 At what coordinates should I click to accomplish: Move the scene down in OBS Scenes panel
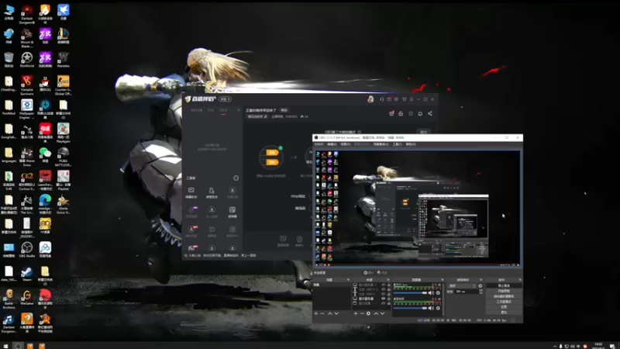click(336, 313)
